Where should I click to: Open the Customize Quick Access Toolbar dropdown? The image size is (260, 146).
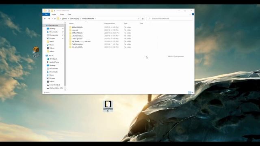tap(54, 11)
